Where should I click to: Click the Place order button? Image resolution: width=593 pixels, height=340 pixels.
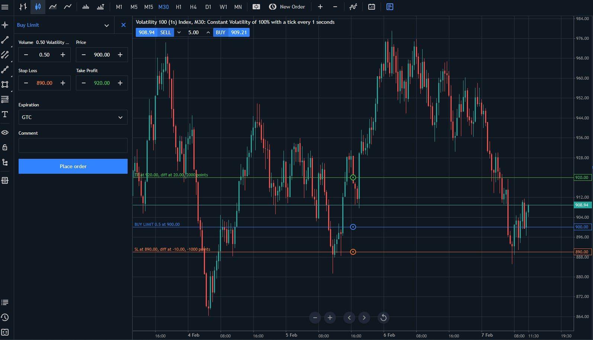73,166
